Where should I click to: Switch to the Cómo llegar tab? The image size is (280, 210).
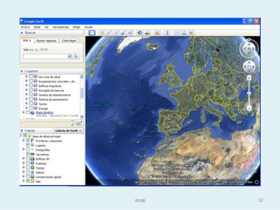69,41
